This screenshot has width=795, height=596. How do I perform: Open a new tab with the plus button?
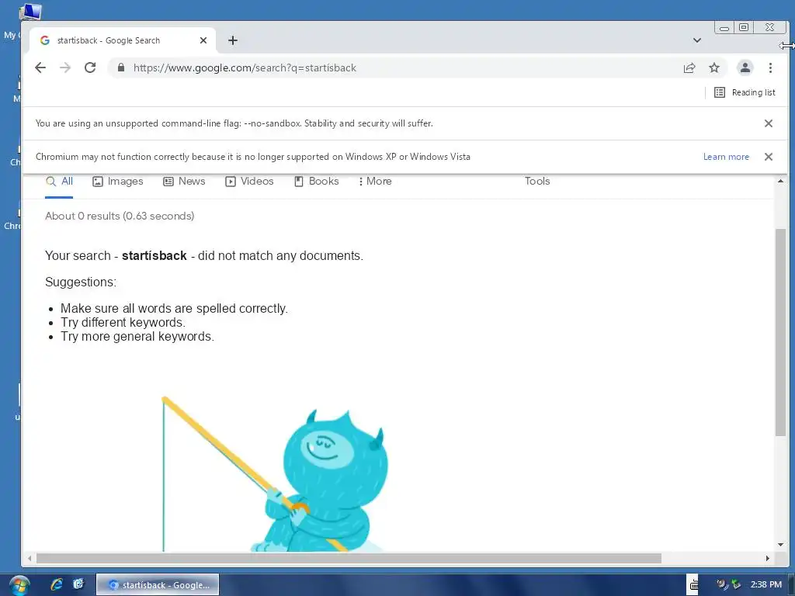pos(233,40)
